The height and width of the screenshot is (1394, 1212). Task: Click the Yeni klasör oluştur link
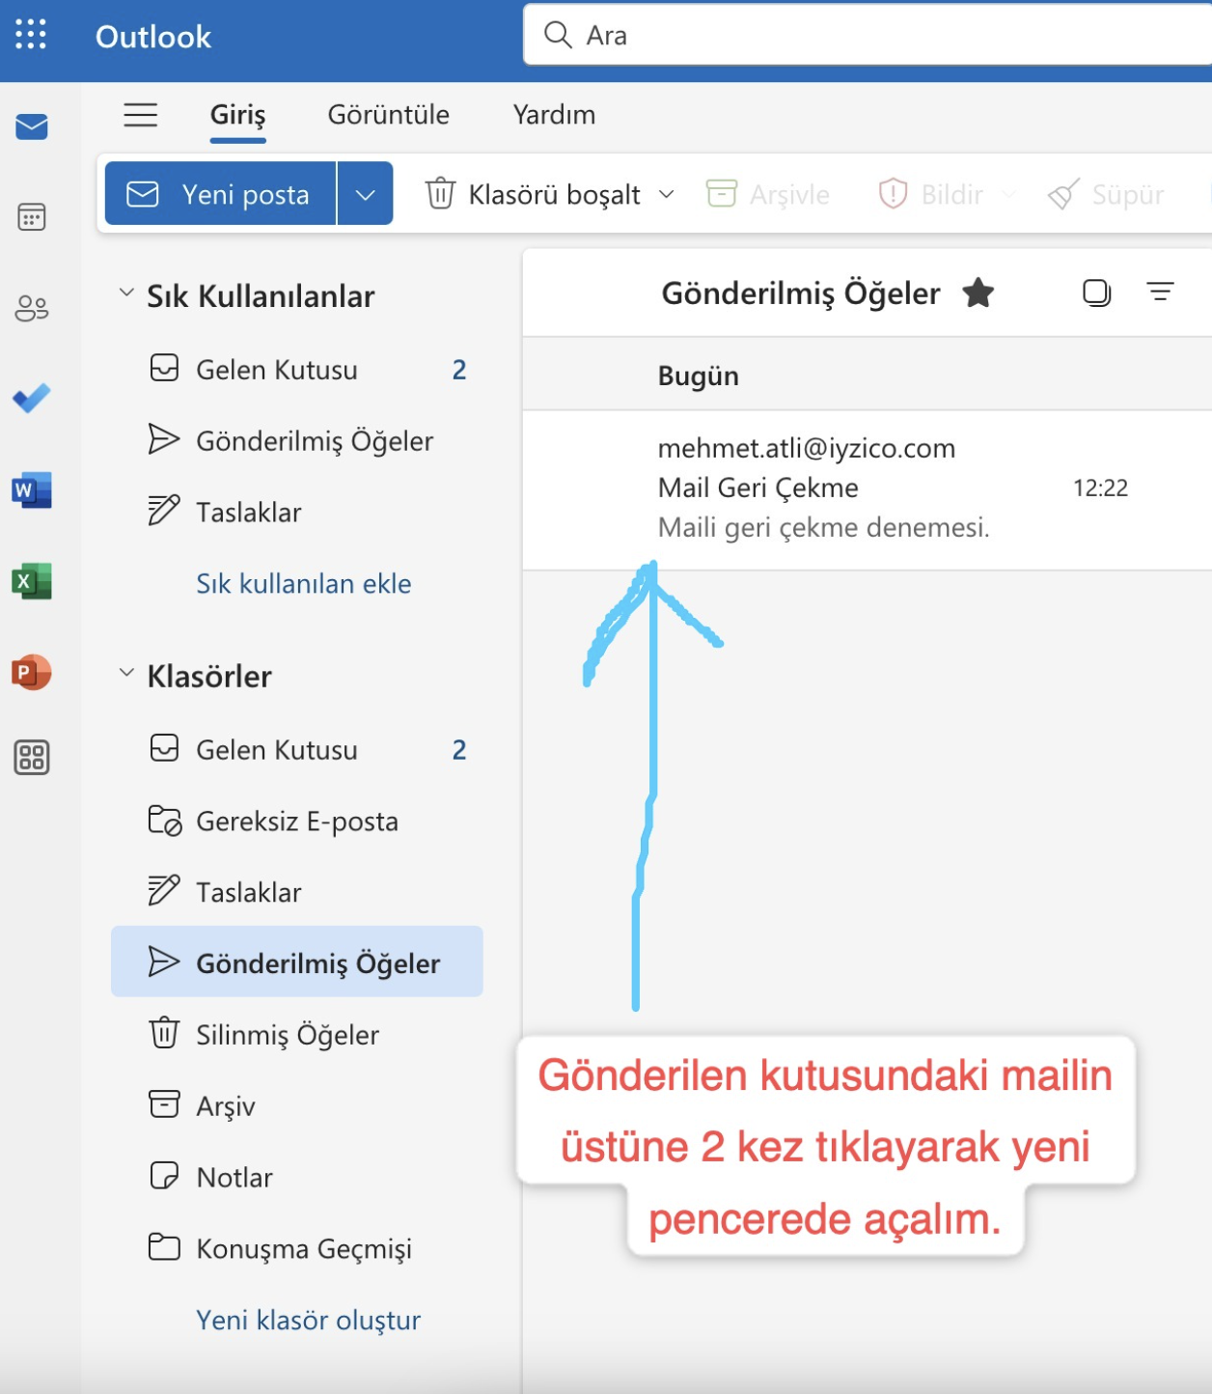(308, 1320)
